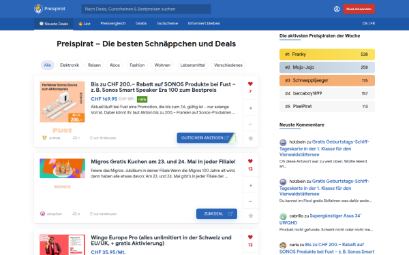
Task: Switch language to DE
Action: [x=365, y=23]
